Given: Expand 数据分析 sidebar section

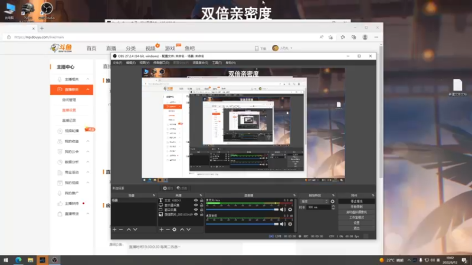Looking at the screenshot, I should pos(88,162).
